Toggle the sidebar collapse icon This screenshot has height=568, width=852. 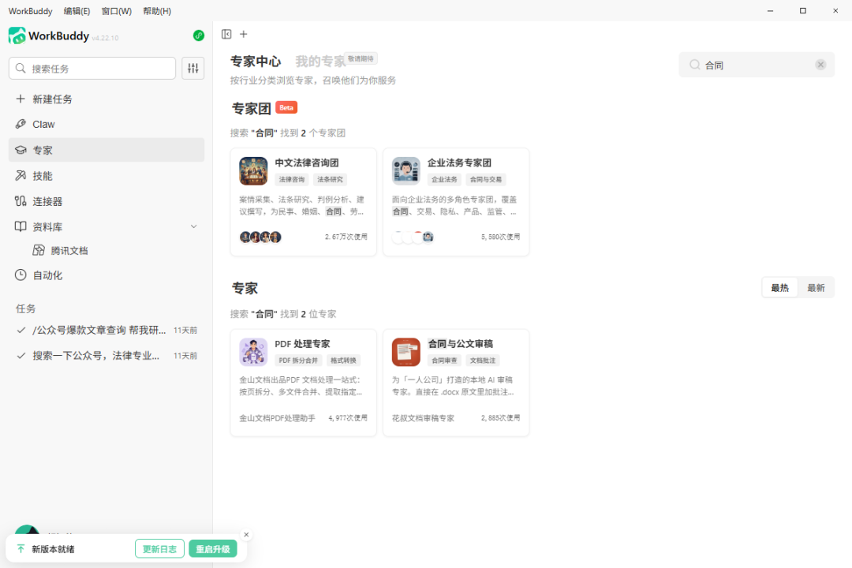pos(226,34)
